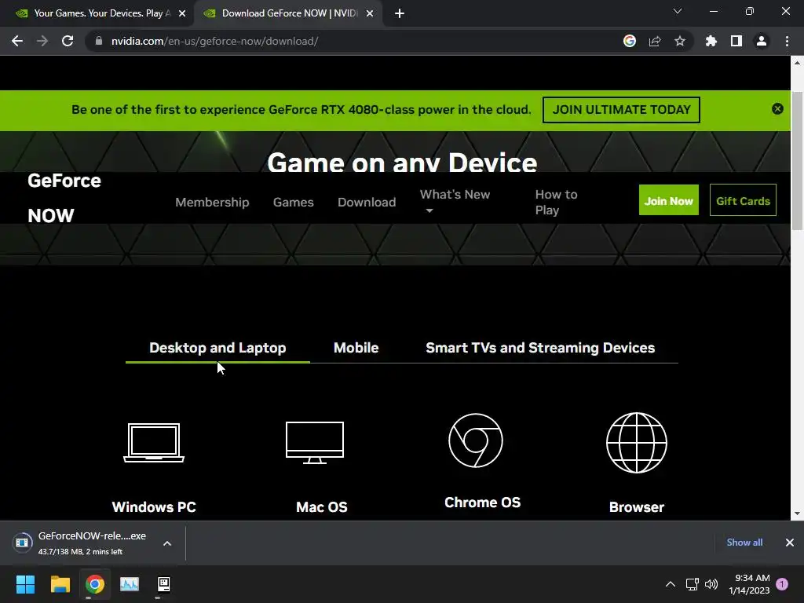Viewport: 804px width, 603px height.
Task: Close the downloads bar
Action: tap(790, 543)
